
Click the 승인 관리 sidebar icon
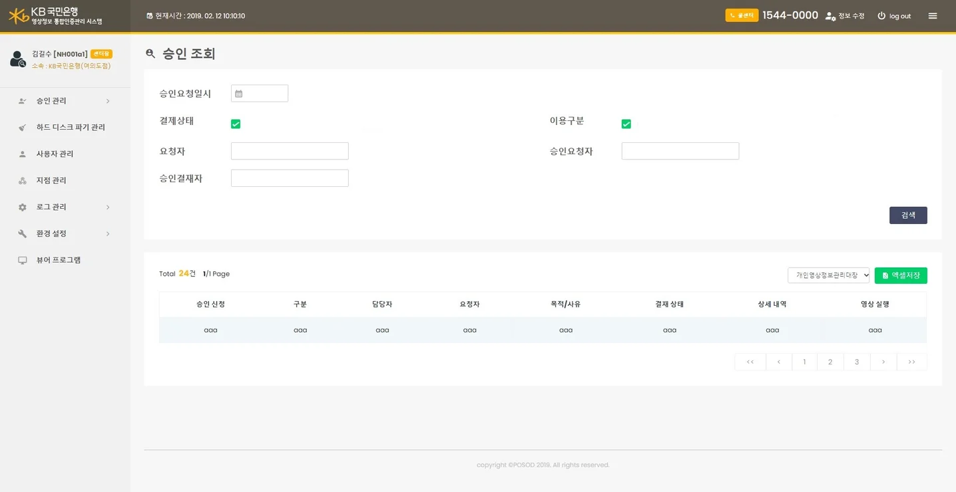[x=23, y=101]
